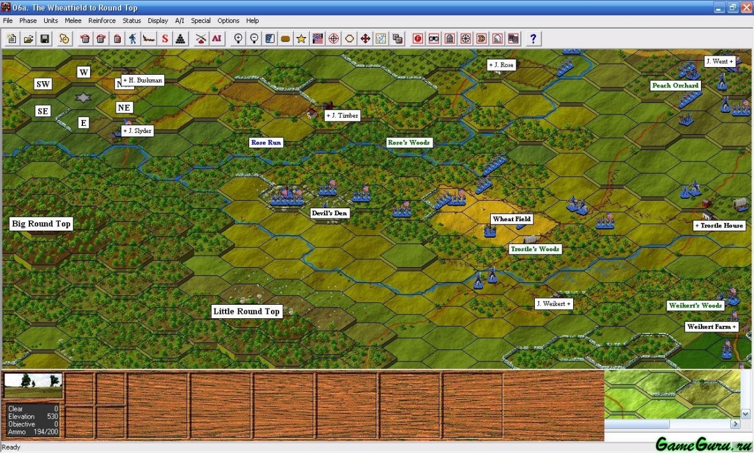The image size is (754, 453).
Task: Click the American flag toolbar icon
Action: tap(318, 39)
